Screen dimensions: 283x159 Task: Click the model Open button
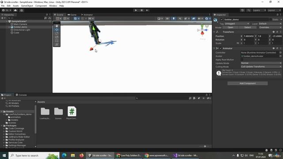click(230, 27)
